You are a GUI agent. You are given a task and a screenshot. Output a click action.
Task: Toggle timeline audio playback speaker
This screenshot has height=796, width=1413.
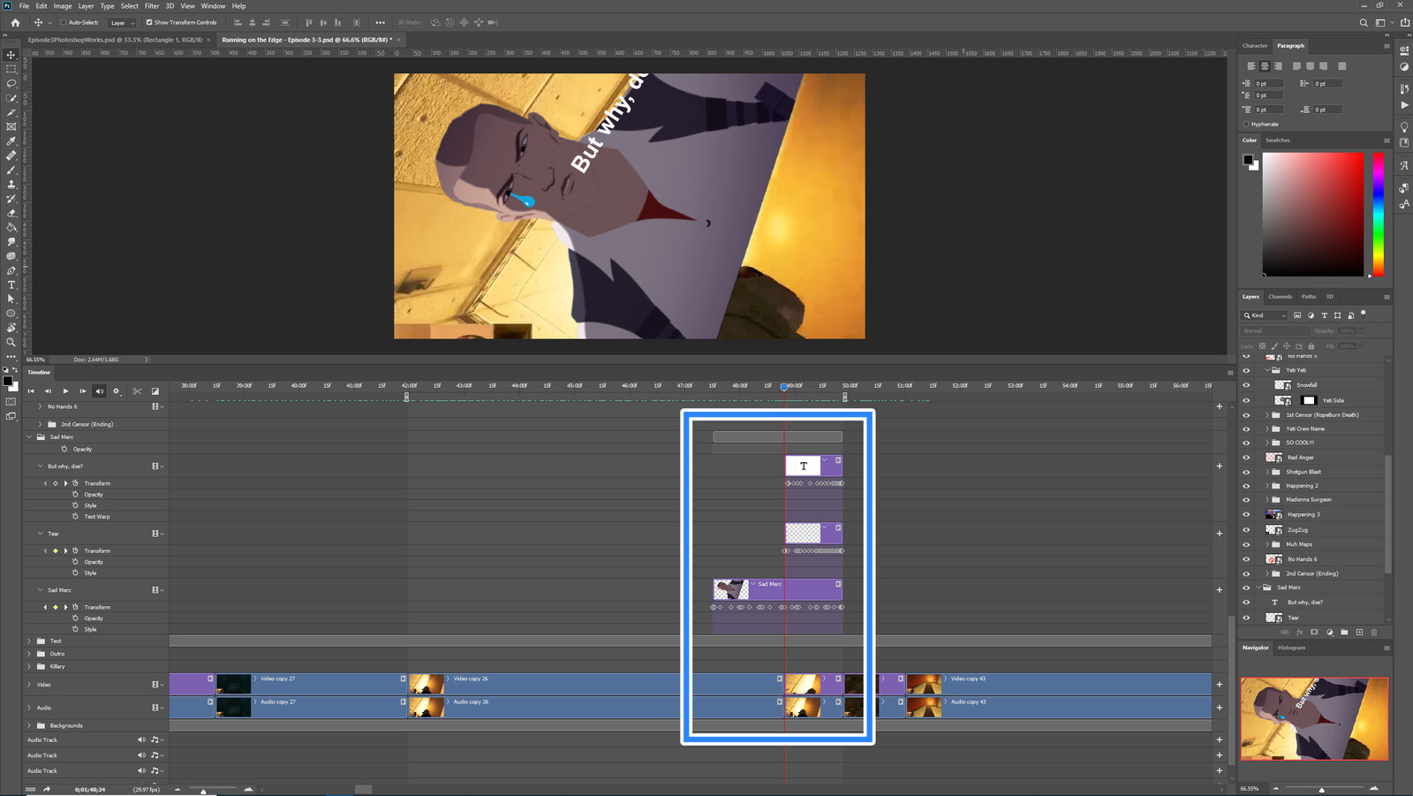[x=99, y=390]
